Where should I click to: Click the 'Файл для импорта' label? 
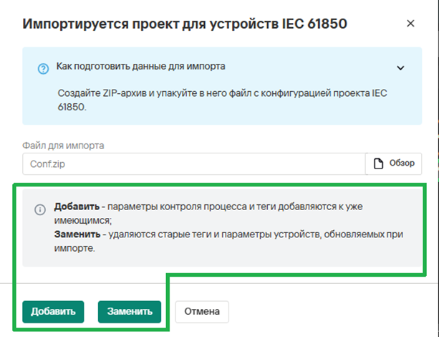pyautogui.click(x=63, y=146)
